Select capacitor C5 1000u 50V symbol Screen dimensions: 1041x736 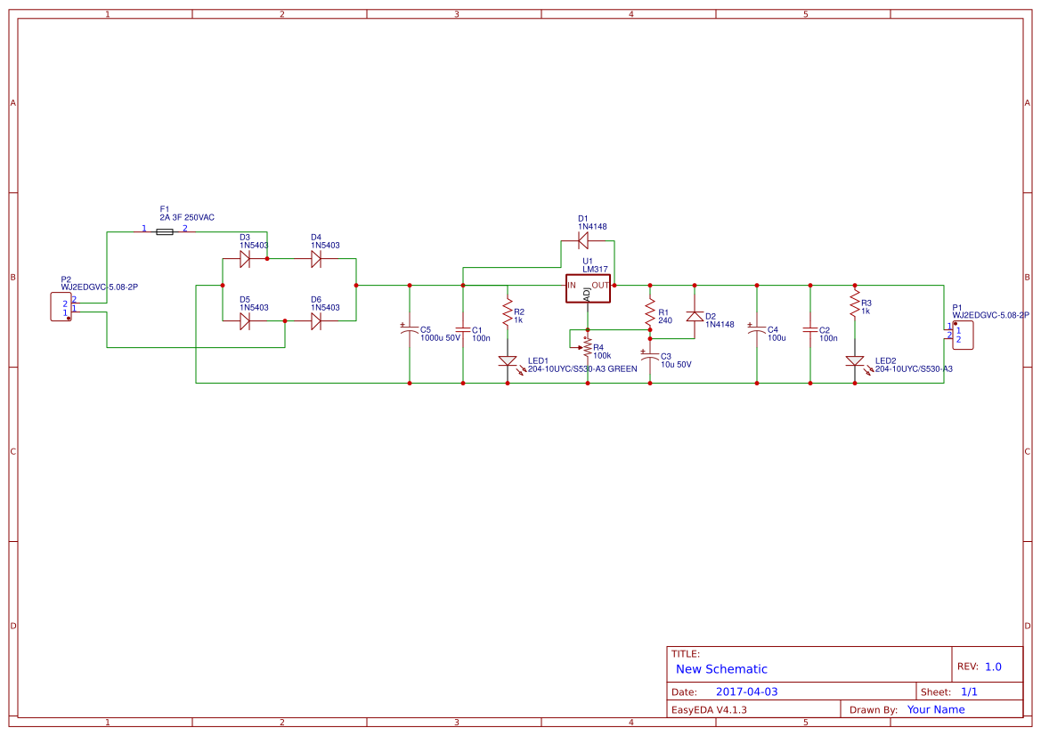[x=410, y=330]
